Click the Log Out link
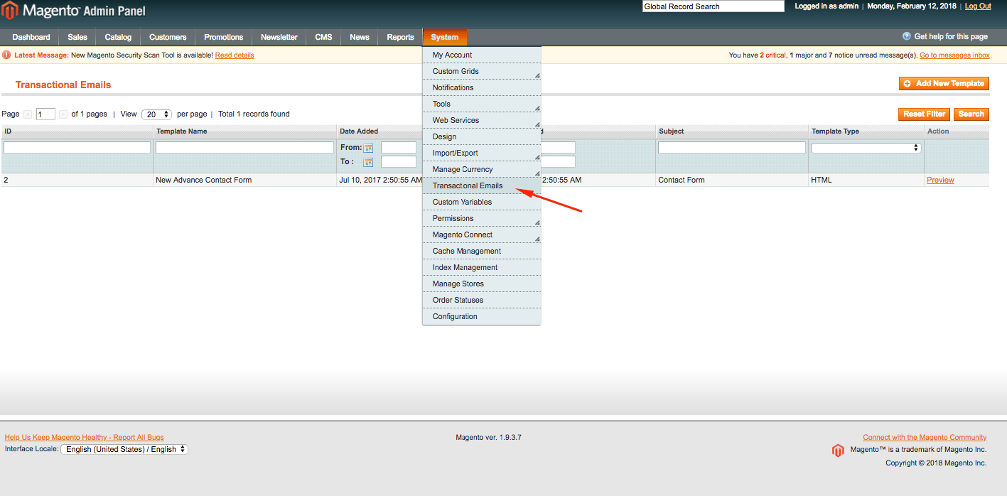This screenshot has height=496, width=1007. point(978,6)
